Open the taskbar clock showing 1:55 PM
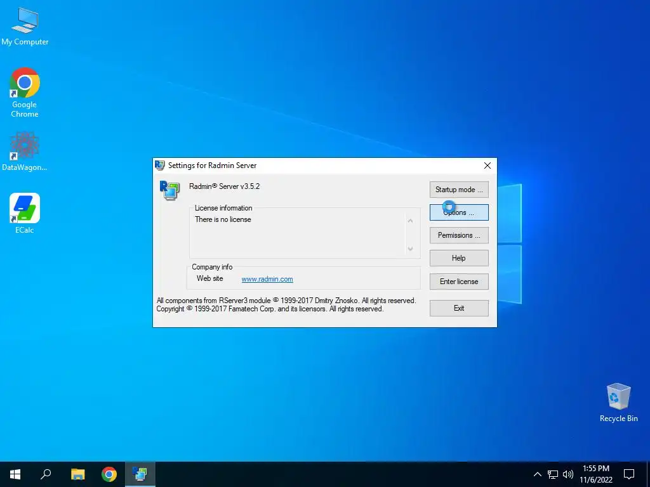This screenshot has height=487, width=650. [x=596, y=474]
